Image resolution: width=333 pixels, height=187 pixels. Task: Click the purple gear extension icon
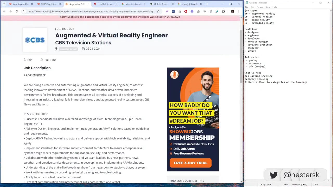192,11
